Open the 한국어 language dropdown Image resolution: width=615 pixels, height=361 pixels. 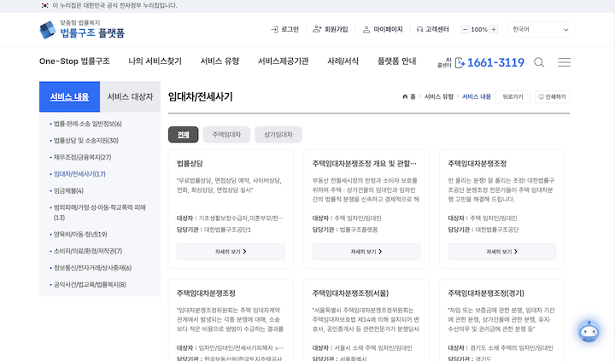[x=541, y=29]
